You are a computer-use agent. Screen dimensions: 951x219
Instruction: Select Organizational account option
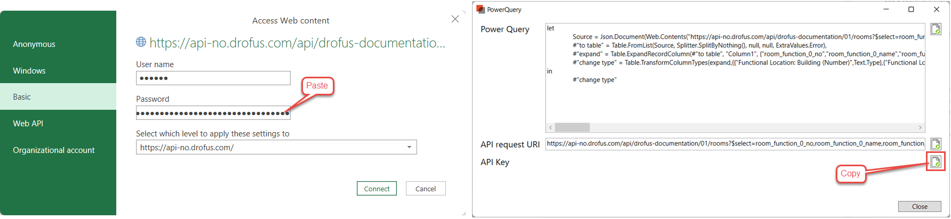click(x=54, y=150)
